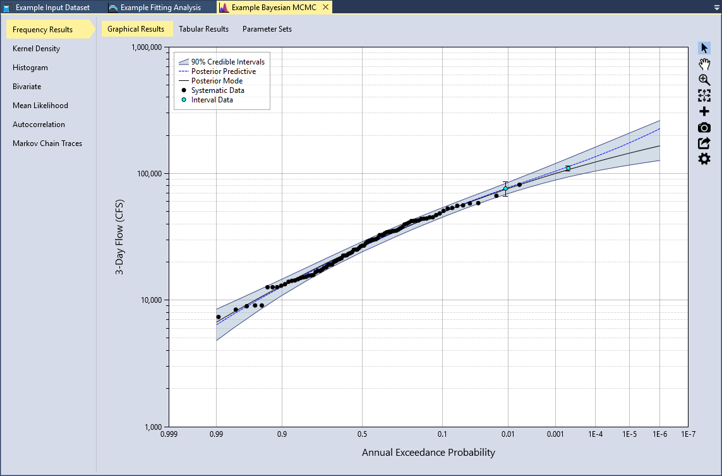This screenshot has height=476, width=722.
Task: Open plot settings via the gear icon
Action: pos(704,159)
